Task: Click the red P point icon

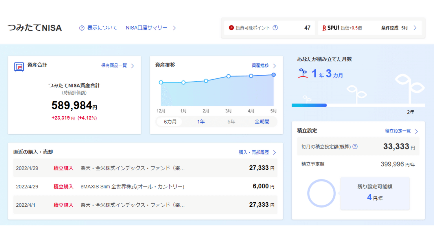Action: click(x=231, y=28)
